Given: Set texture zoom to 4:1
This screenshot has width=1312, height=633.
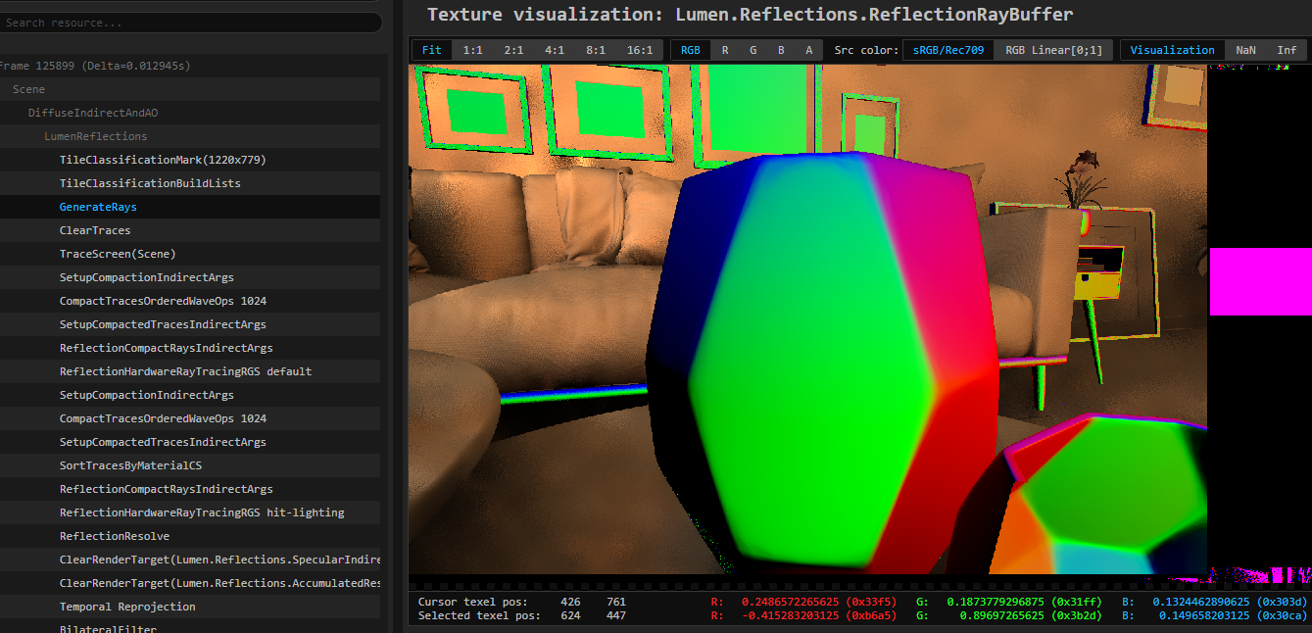Looking at the screenshot, I should tap(554, 49).
